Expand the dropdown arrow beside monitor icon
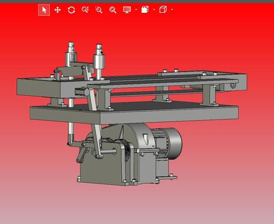The image size is (274, 224). click(136, 10)
